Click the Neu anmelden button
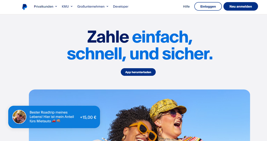Screen dimensions: 267x141 coord(241,7)
